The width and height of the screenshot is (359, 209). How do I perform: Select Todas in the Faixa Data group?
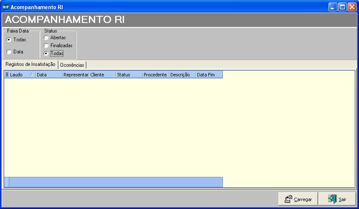click(x=9, y=40)
